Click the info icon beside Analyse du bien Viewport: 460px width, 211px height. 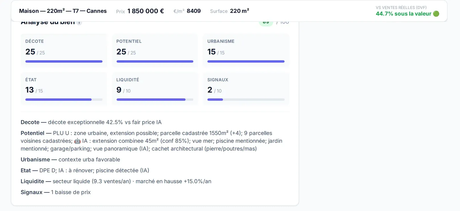click(x=79, y=23)
